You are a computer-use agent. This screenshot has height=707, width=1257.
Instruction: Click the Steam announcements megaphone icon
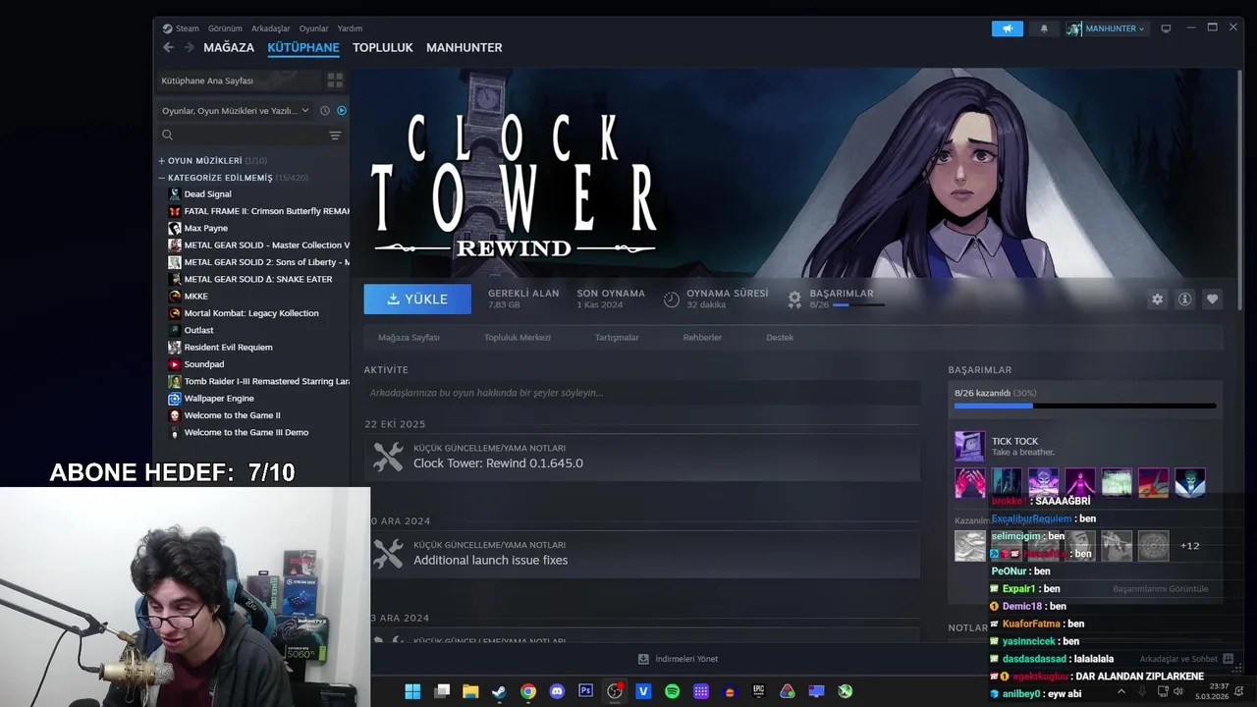[1007, 28]
